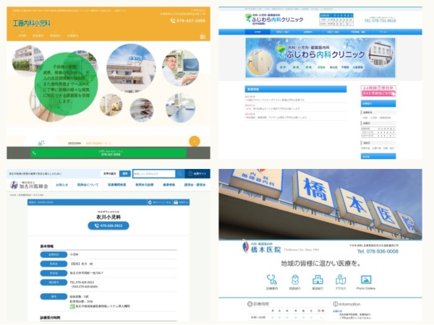Click the green system-participation icon near parking info
This screenshot has width=434, height=325.
[72, 306]
